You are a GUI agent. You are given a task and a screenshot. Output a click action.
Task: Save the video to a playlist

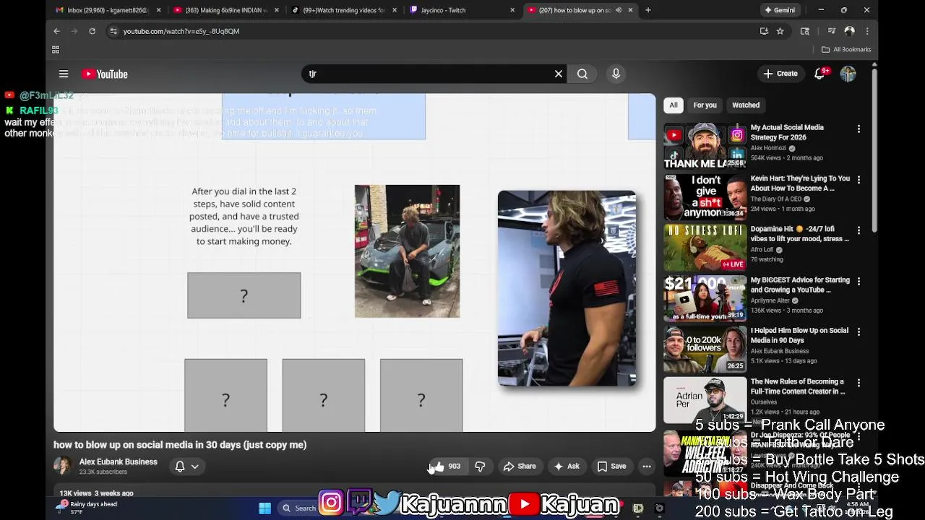click(x=611, y=467)
